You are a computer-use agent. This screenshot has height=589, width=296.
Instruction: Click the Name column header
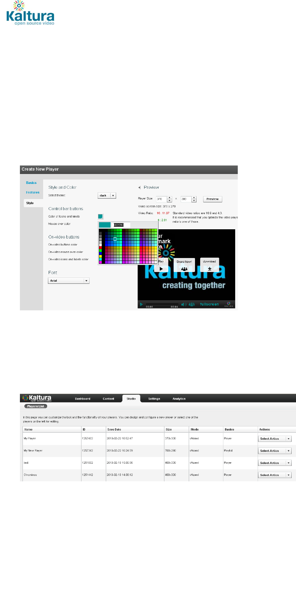[52, 430]
